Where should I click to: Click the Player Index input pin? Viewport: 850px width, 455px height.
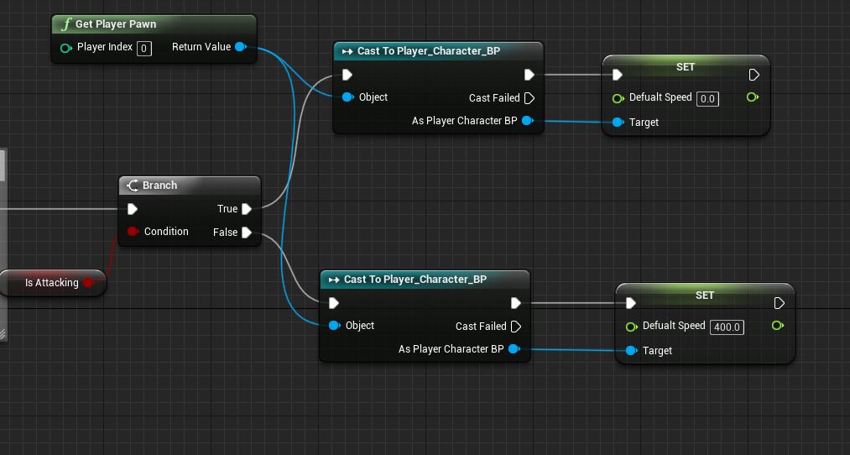(x=66, y=48)
